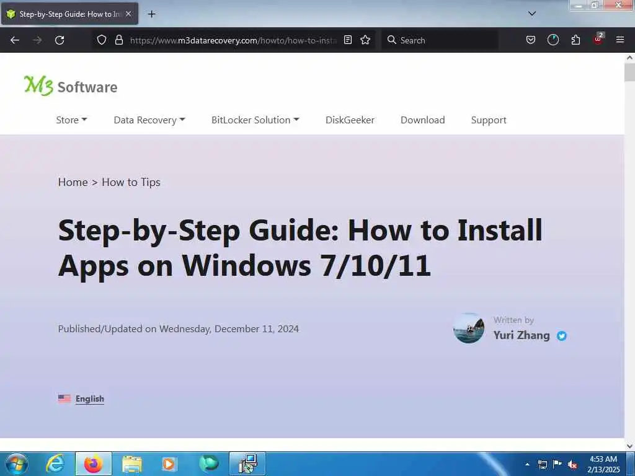Launch Internet Explorer from taskbar

(55, 464)
